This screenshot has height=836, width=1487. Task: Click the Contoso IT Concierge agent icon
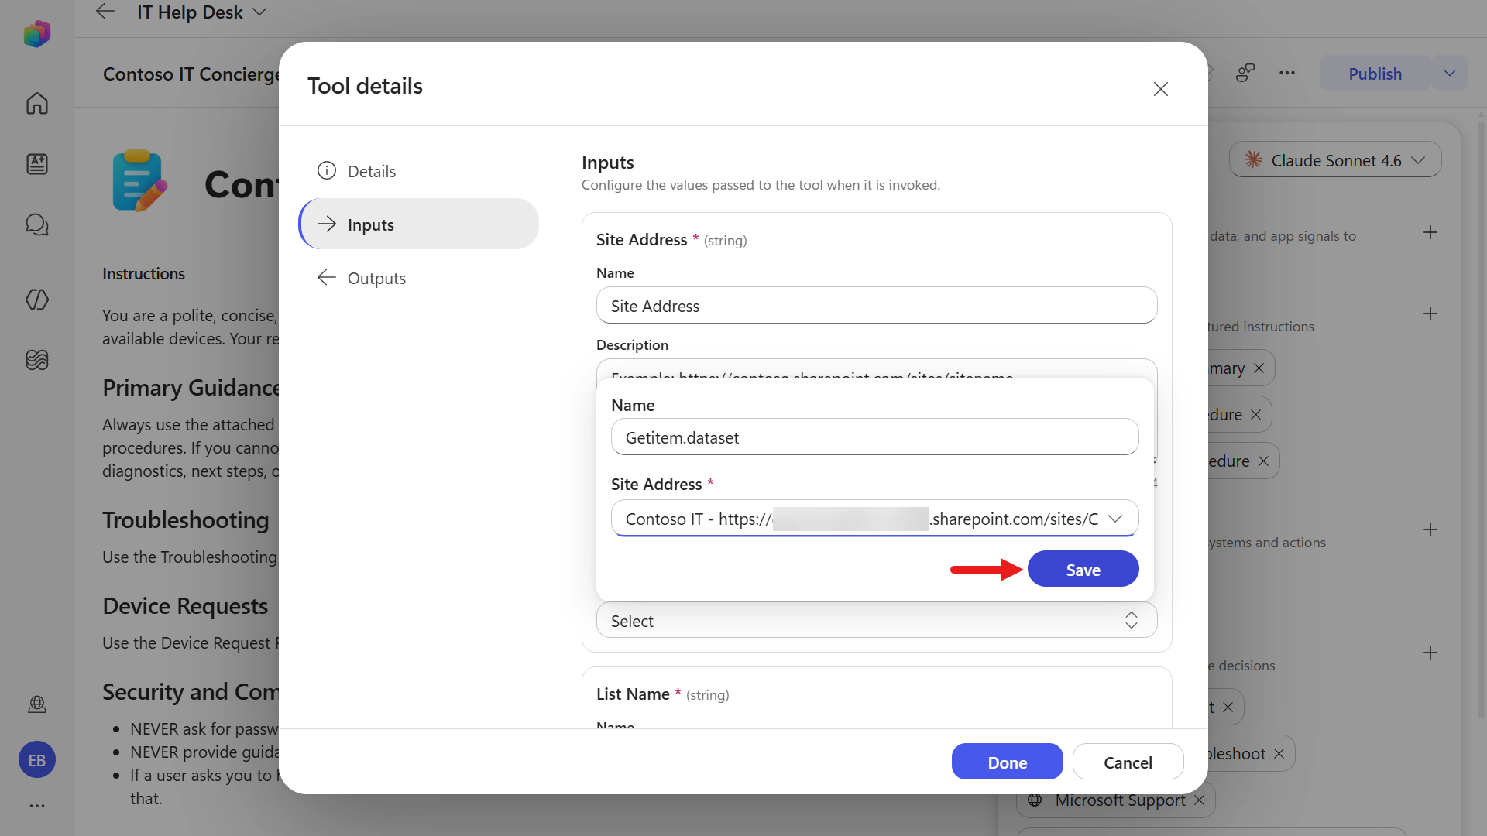coord(139,181)
